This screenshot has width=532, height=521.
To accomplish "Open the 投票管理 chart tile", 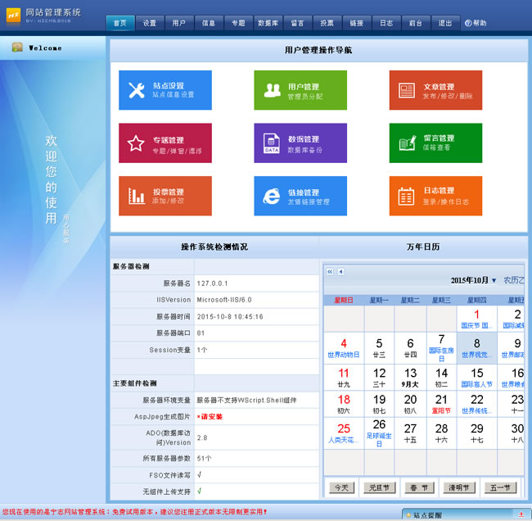I will click(x=165, y=196).
